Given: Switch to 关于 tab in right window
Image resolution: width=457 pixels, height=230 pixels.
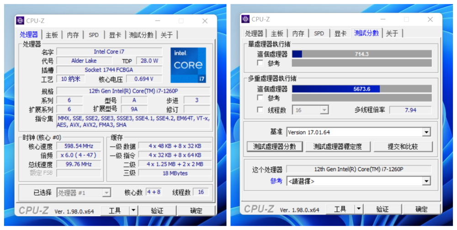Looking at the screenshot, I should coord(392,33).
